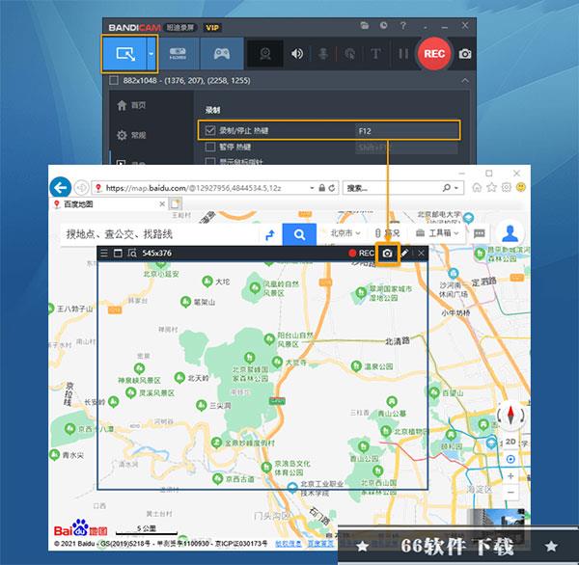Click the browser favorites star icon
Screen dimensions: 579x565
[x=491, y=187]
